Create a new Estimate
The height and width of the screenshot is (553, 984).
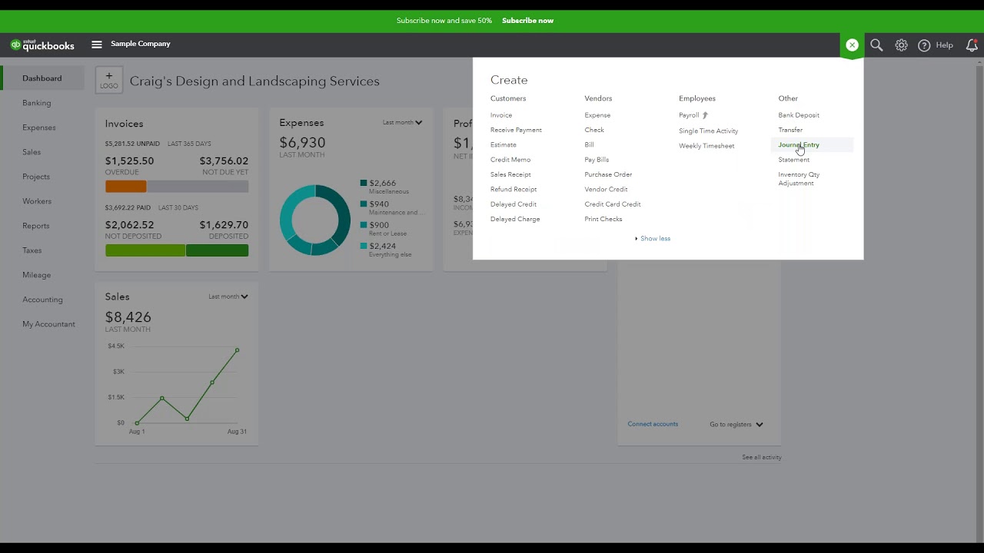[504, 145]
